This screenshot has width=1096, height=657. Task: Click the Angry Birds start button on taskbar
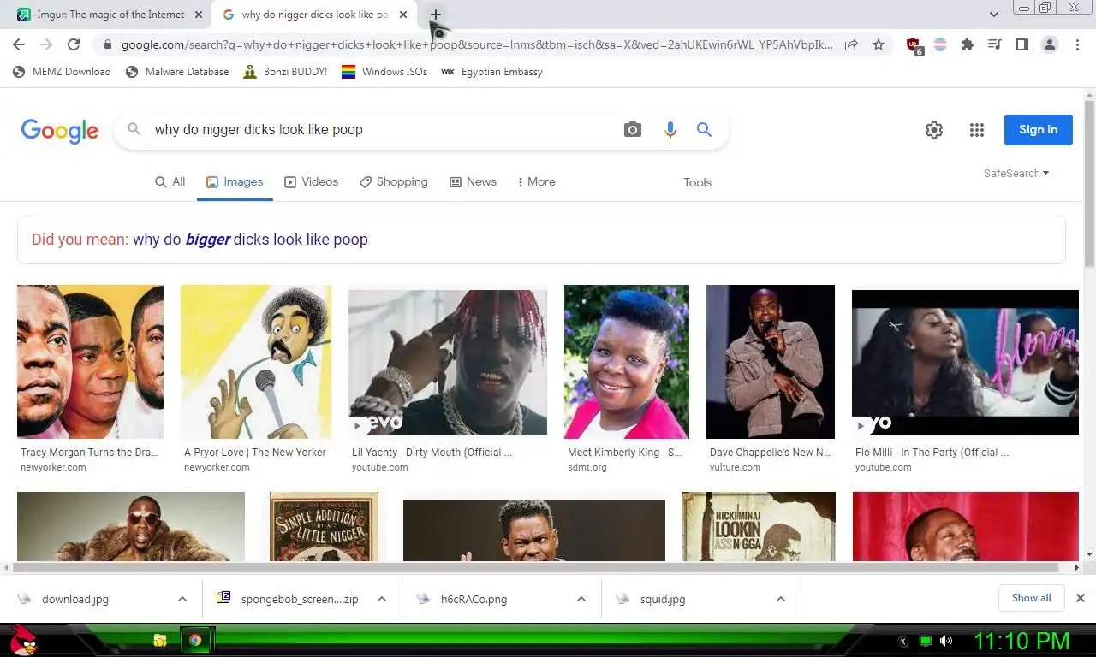(x=23, y=640)
